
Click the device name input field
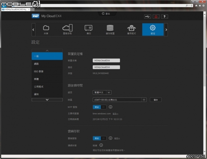106,60
